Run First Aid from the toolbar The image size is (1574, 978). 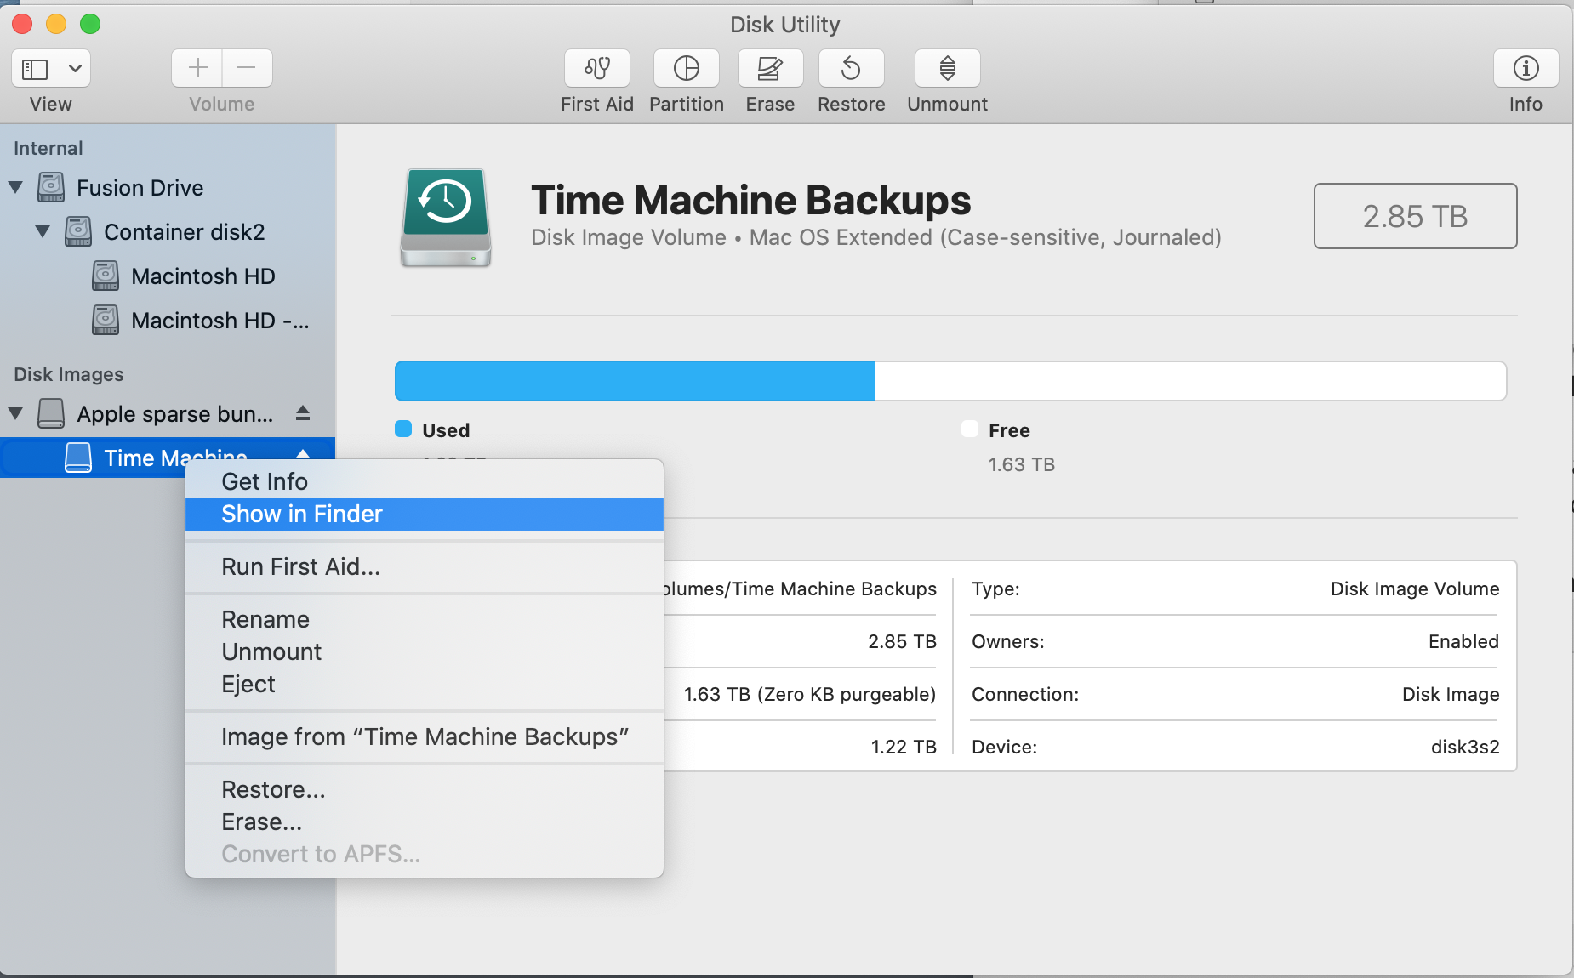(597, 68)
